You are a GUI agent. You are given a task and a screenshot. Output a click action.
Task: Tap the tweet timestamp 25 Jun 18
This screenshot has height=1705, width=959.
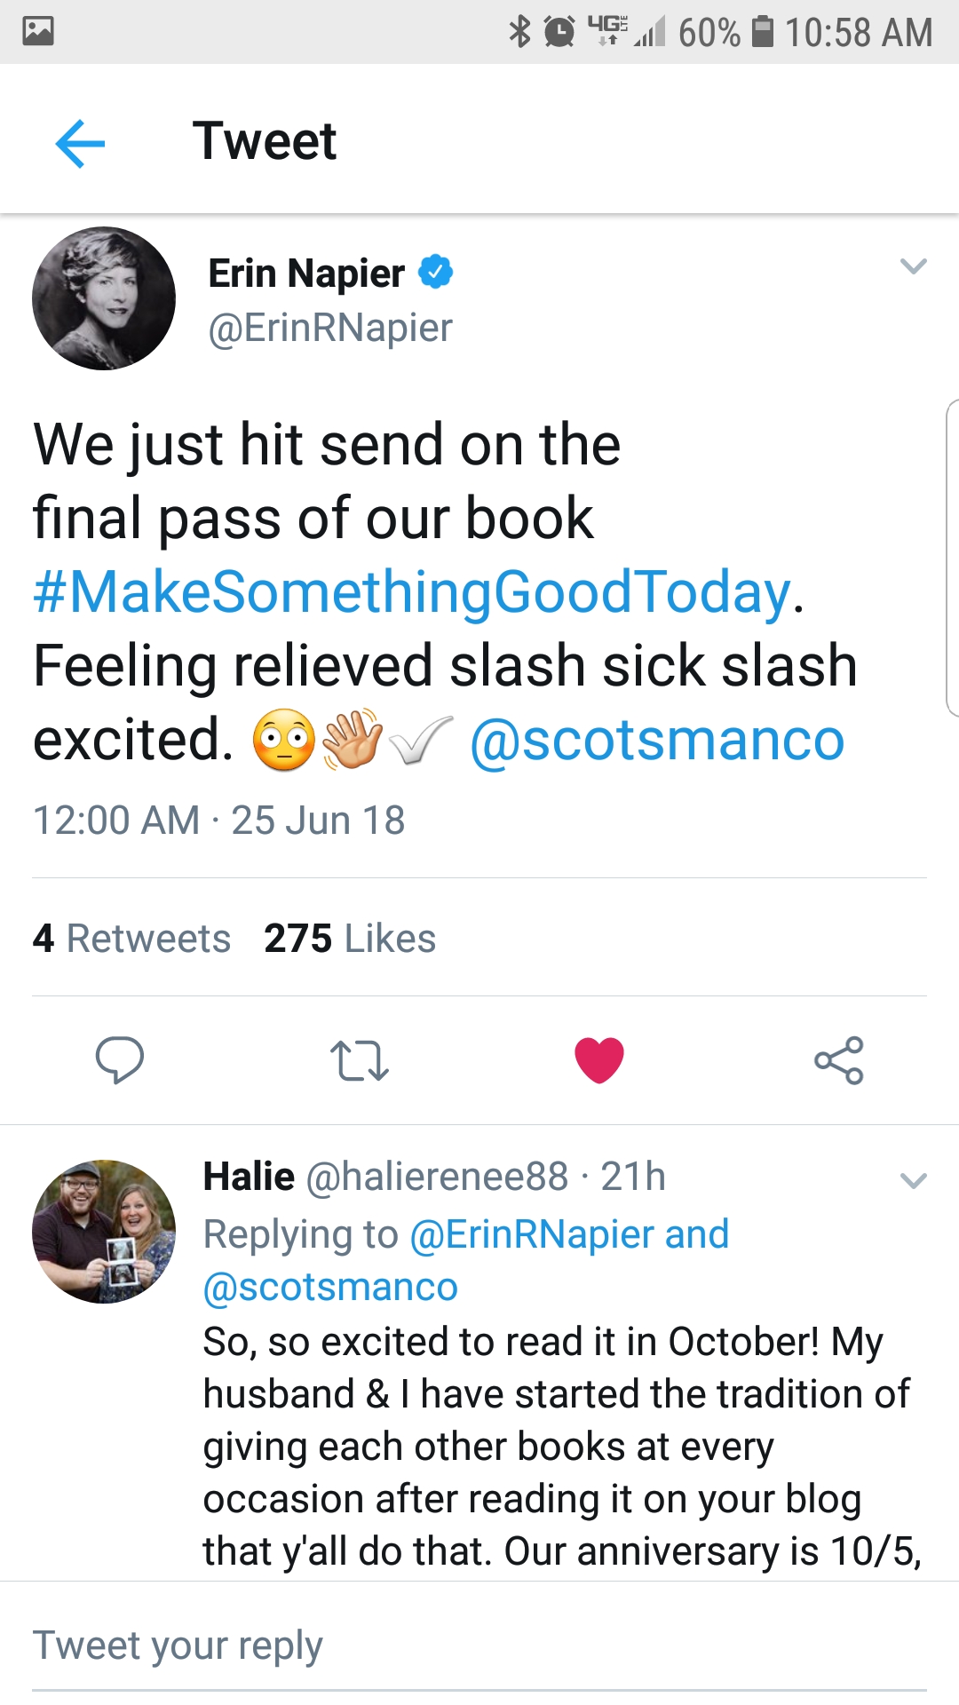click(317, 821)
